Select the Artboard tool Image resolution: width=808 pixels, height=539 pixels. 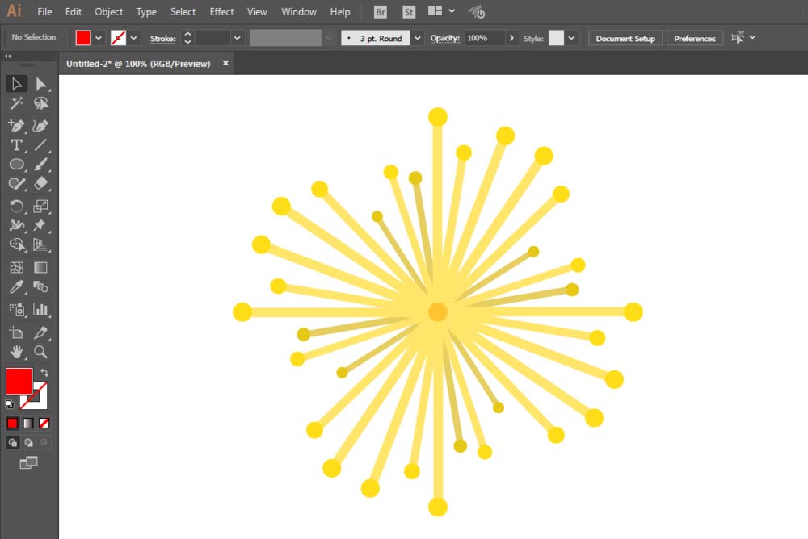16,332
